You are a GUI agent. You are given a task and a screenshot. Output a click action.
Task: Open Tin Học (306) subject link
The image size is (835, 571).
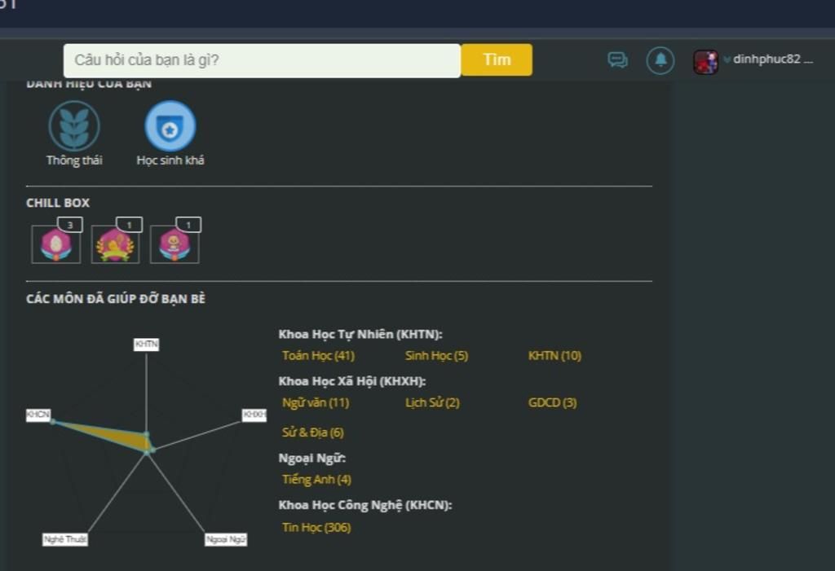coord(316,527)
